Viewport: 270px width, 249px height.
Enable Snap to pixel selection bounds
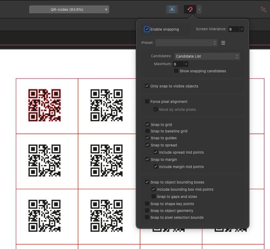(147, 217)
